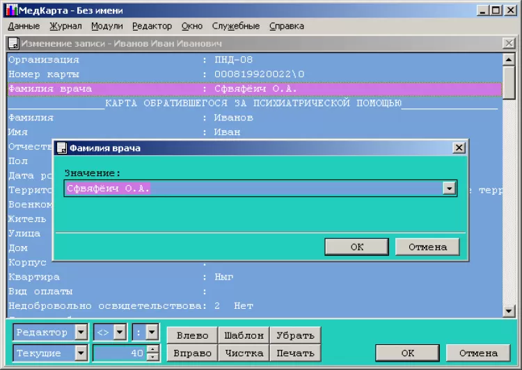The image size is (522, 370).
Task: Select the highlighted Фамилия врача row
Action: 255,89
